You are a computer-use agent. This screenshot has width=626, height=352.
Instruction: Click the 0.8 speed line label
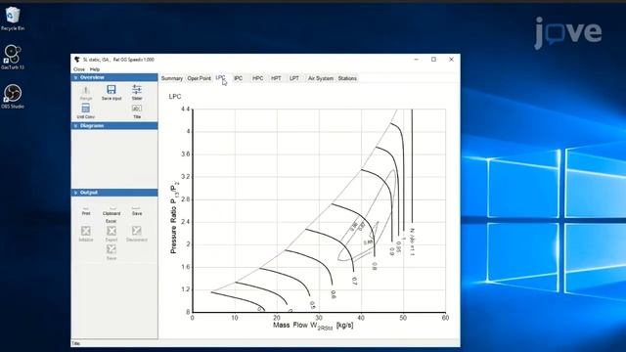(x=374, y=266)
